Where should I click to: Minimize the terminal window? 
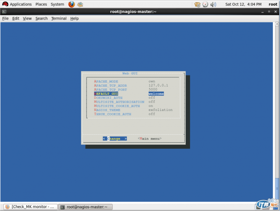(x=262, y=12)
